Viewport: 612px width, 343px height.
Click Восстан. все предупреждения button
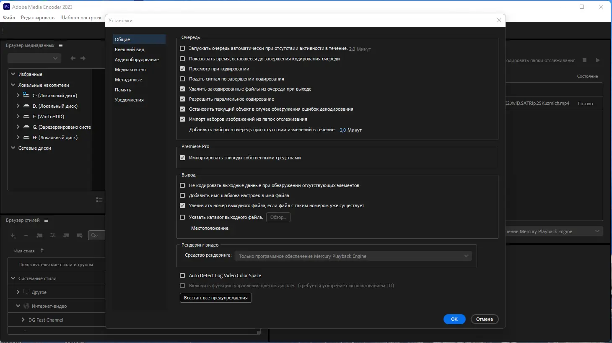point(215,298)
